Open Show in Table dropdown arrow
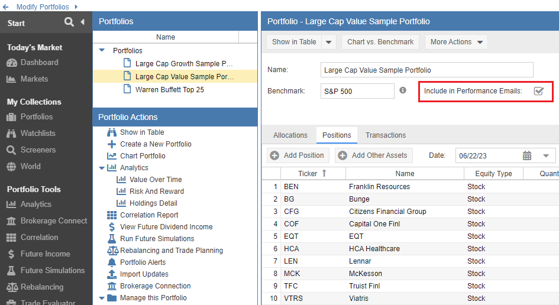Image resolution: width=559 pixels, height=305 pixels. click(x=328, y=42)
